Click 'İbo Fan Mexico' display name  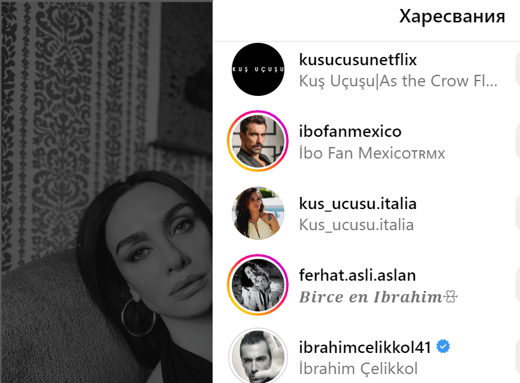(372, 153)
